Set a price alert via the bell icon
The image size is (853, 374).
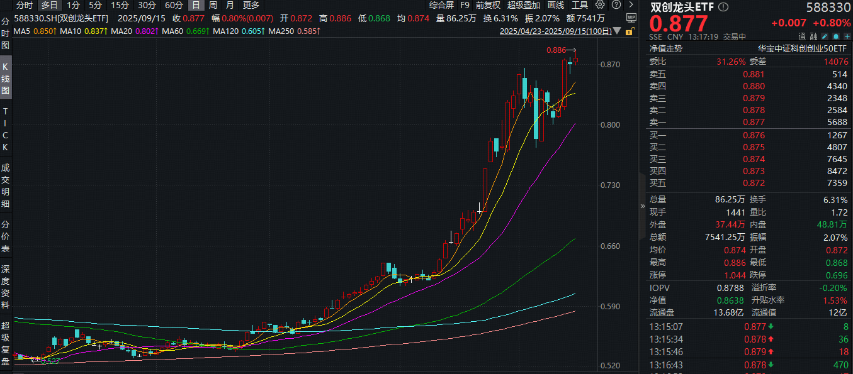tap(836, 36)
